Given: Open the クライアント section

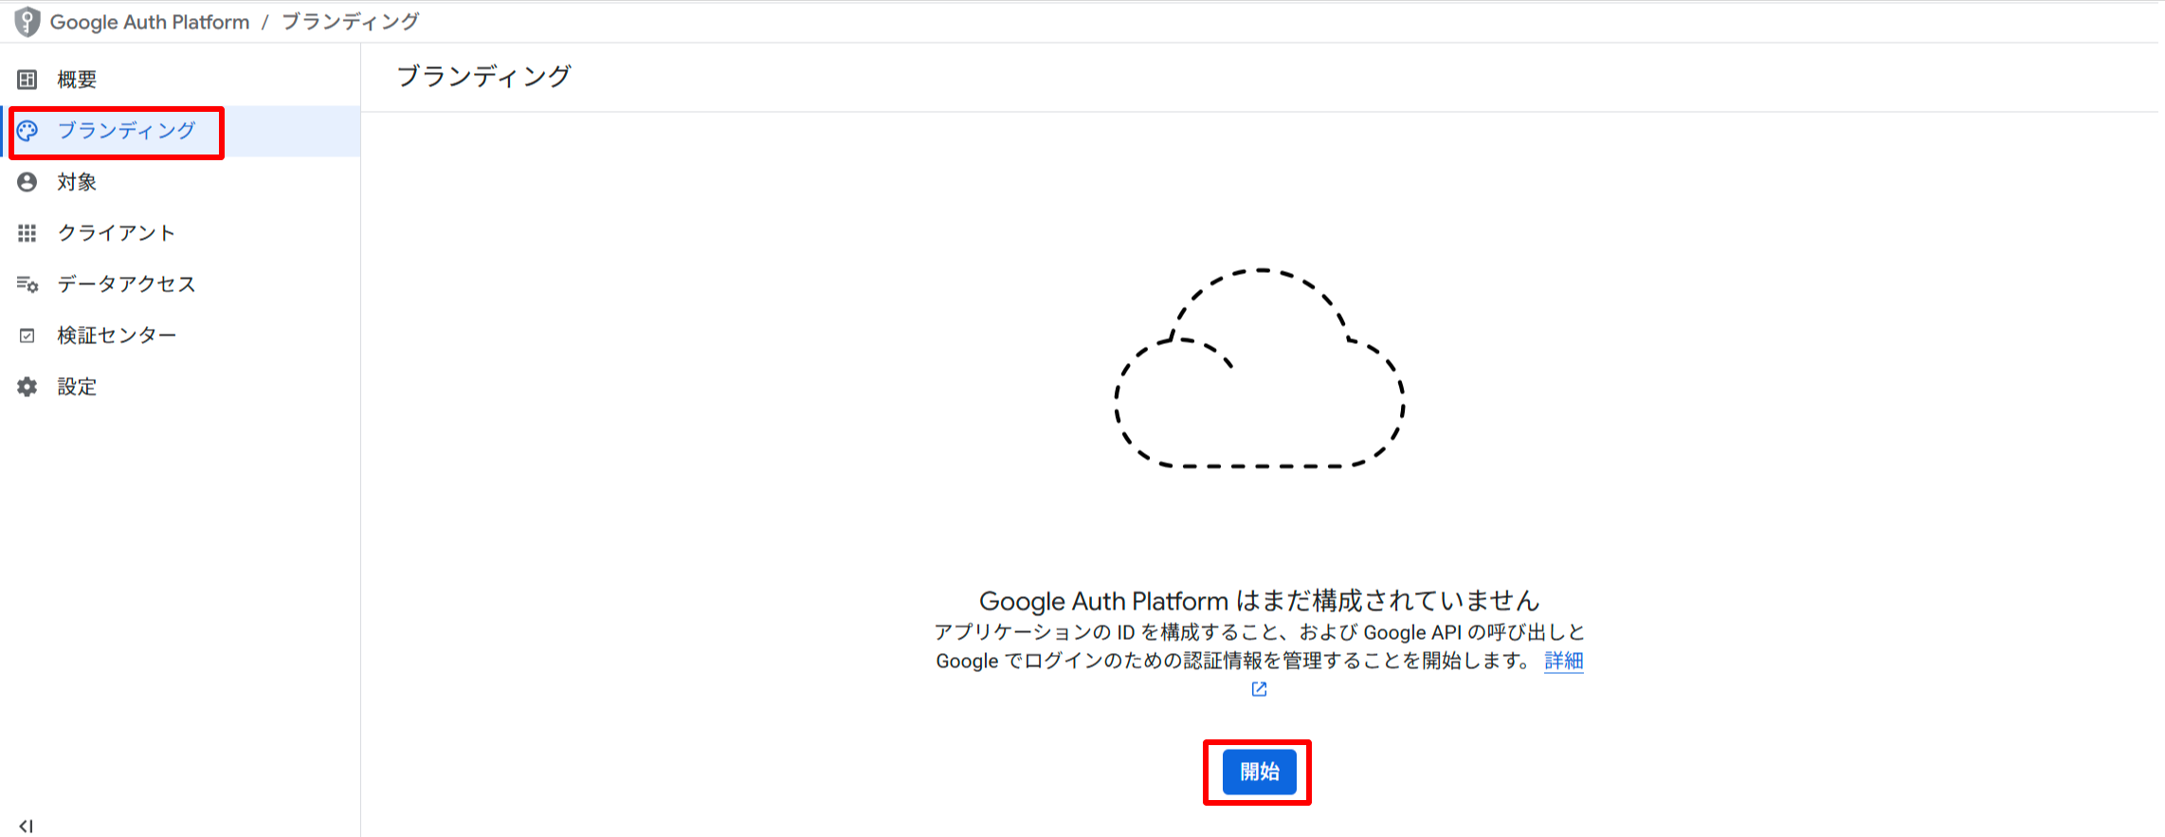Looking at the screenshot, I should pyautogui.click(x=180, y=233).
